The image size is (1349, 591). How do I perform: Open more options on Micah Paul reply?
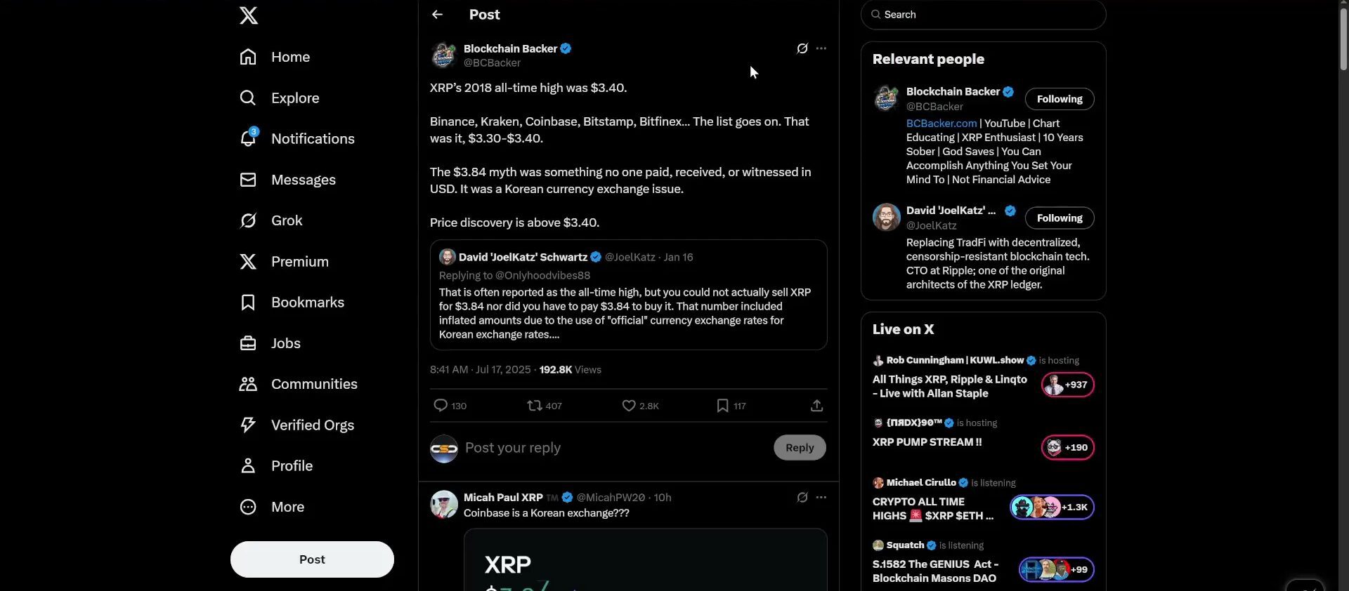pos(821,498)
